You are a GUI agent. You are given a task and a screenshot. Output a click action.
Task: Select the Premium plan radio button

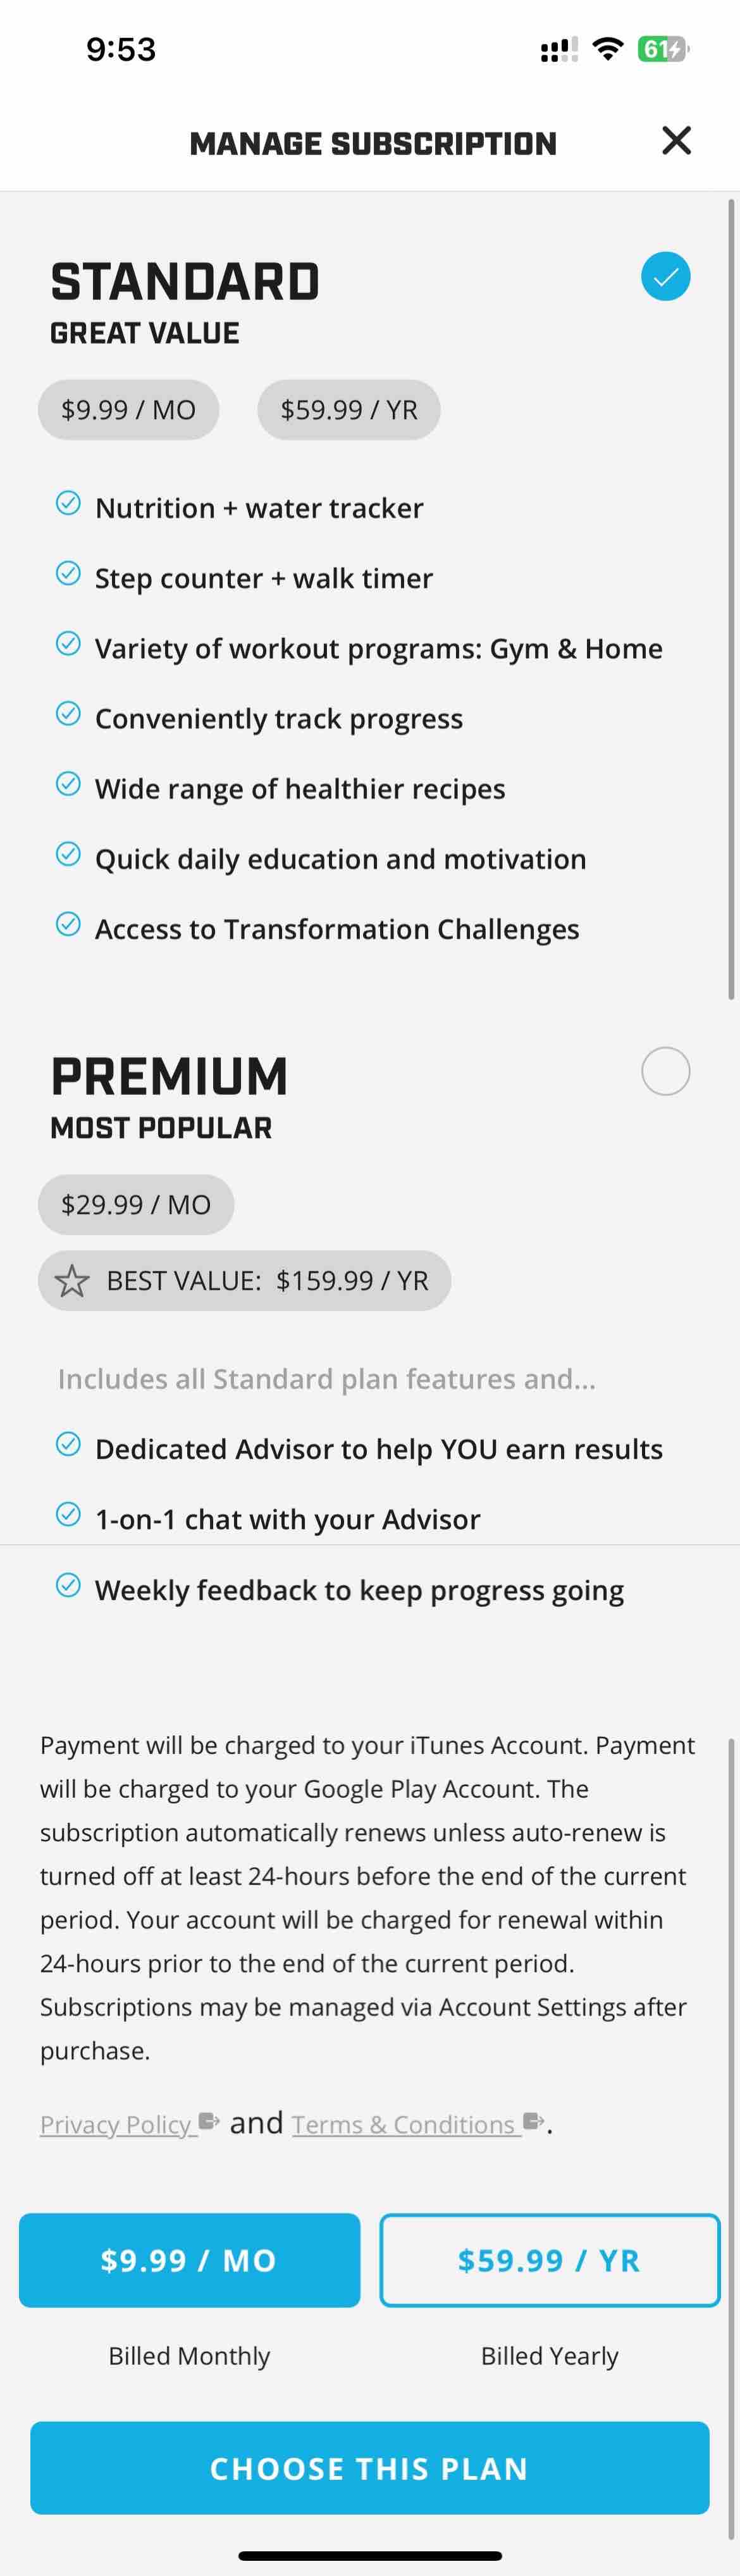click(x=665, y=1070)
